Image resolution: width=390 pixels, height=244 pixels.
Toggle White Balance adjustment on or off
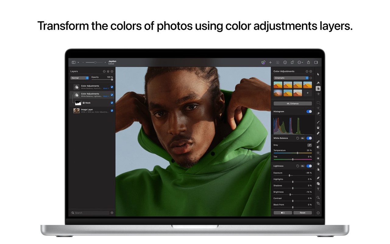pos(309,138)
